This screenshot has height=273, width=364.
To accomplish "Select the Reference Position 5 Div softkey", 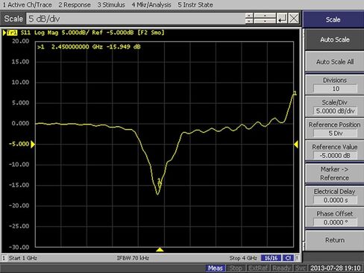I will point(335,129).
